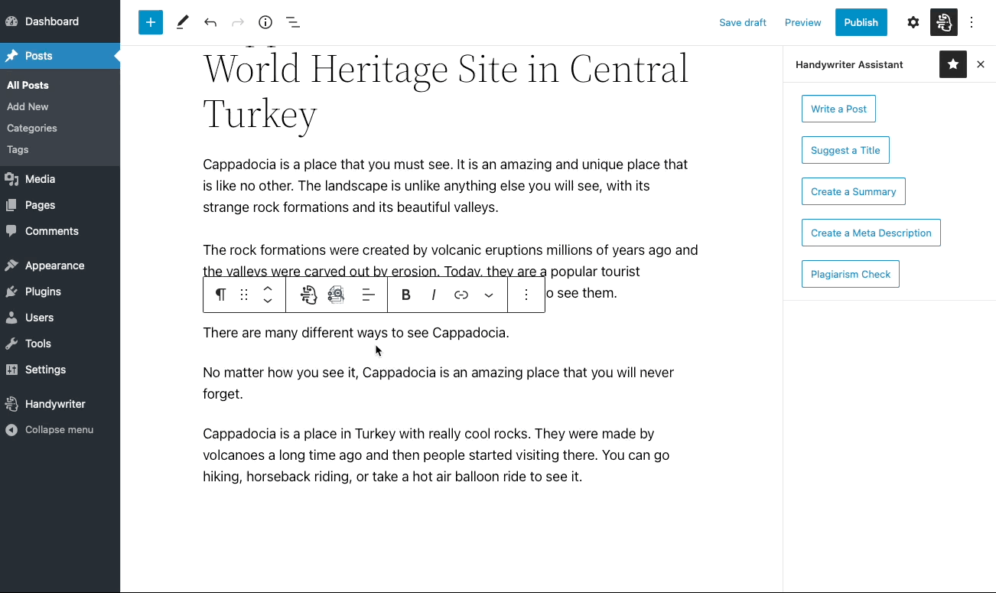Click paragraph starting 'There are many different ways'
Image resolution: width=996 pixels, height=593 pixels.
pos(356,333)
